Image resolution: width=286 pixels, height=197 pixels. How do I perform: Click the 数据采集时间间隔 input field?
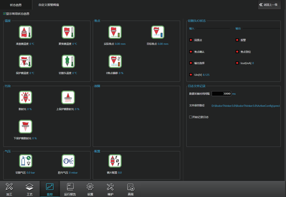[x=221, y=94]
